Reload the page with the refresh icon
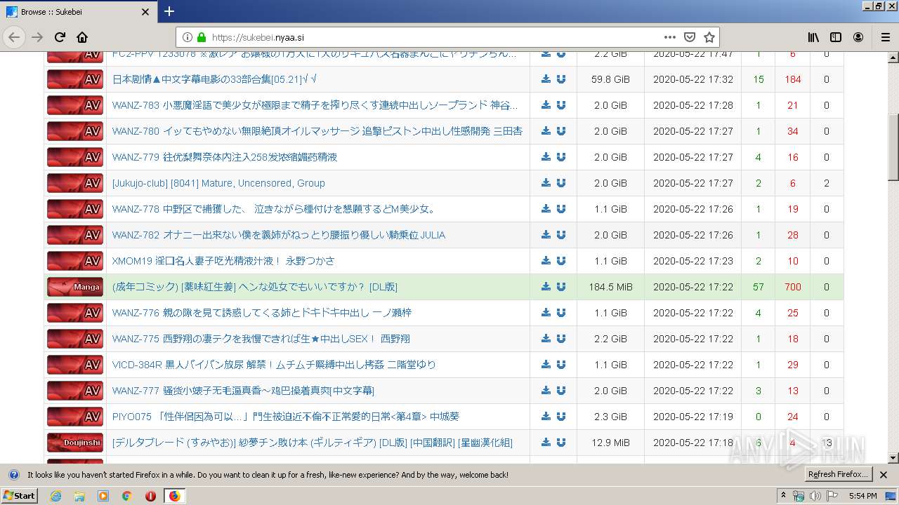 [x=60, y=37]
